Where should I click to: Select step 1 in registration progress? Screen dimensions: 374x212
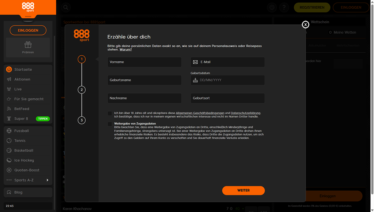pyautogui.click(x=82, y=59)
